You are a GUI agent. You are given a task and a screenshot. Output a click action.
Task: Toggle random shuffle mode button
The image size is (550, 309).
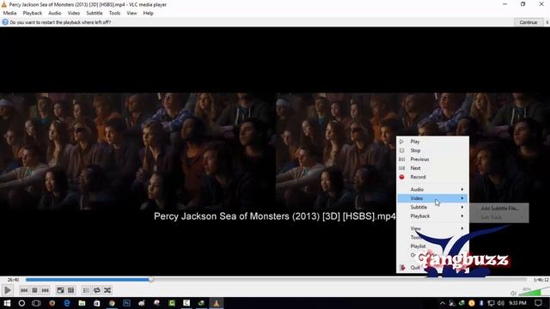coord(107,290)
